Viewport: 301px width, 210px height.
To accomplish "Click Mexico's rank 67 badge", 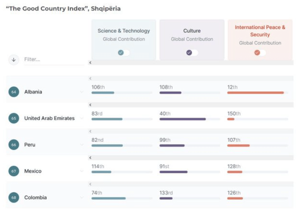I will click(x=14, y=171).
